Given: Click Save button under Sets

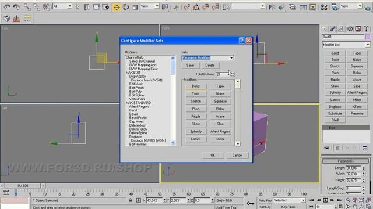Looking at the screenshot, I should click(190, 66).
